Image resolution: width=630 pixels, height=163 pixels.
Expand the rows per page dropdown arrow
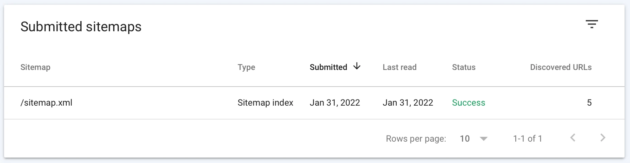point(483,139)
